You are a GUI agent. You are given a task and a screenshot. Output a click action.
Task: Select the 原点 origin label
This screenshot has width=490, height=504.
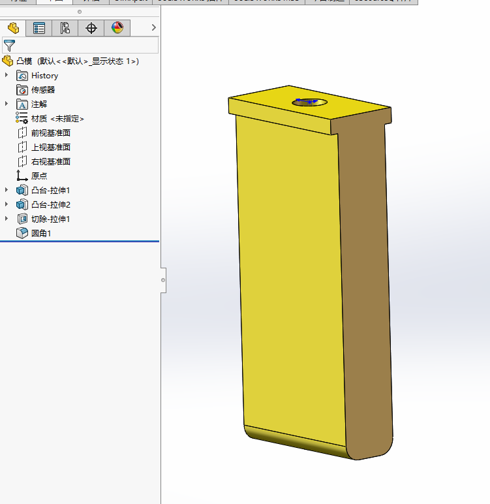(39, 176)
